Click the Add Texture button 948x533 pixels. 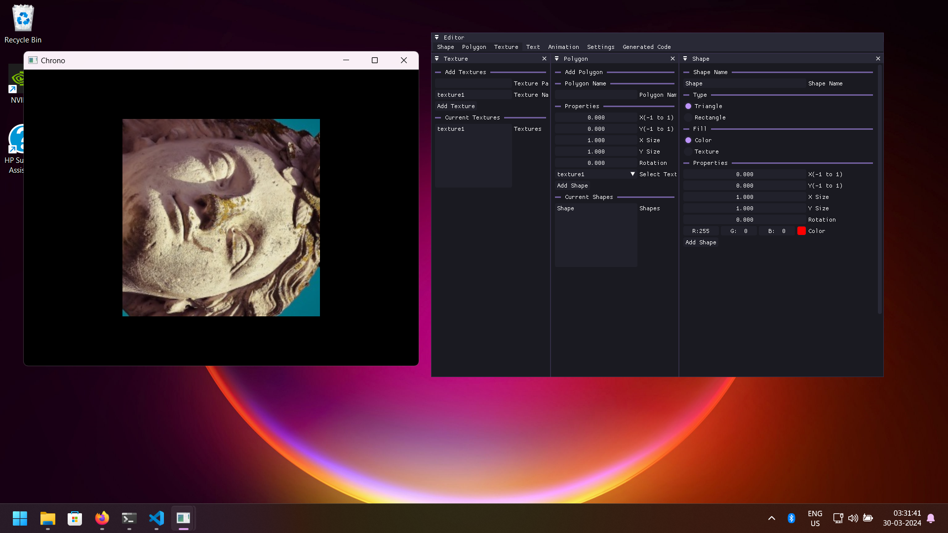(456, 106)
